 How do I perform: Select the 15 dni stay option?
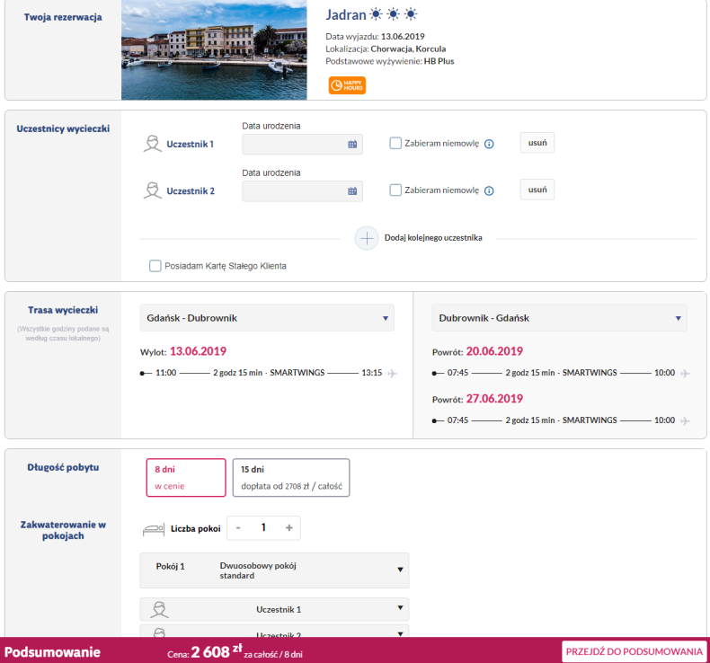[x=291, y=477]
